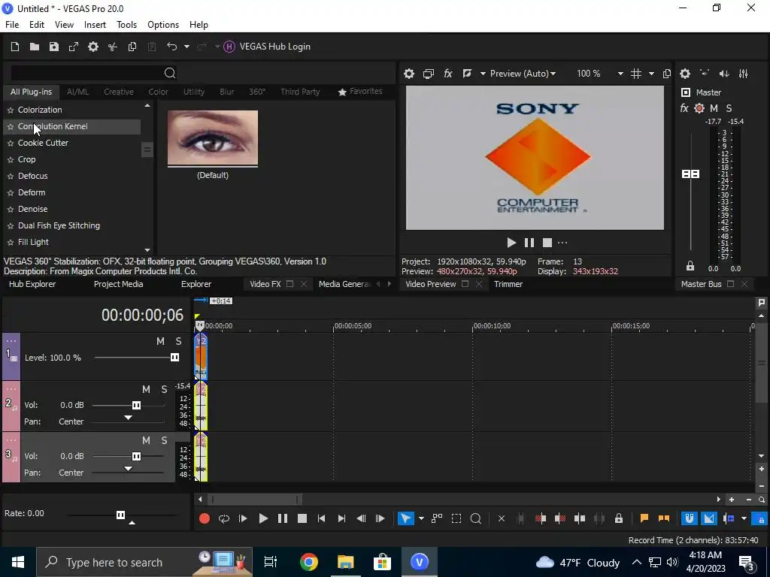The width and height of the screenshot is (770, 577).
Task: Open Video Output FX in preview toolbar
Action: click(448, 74)
